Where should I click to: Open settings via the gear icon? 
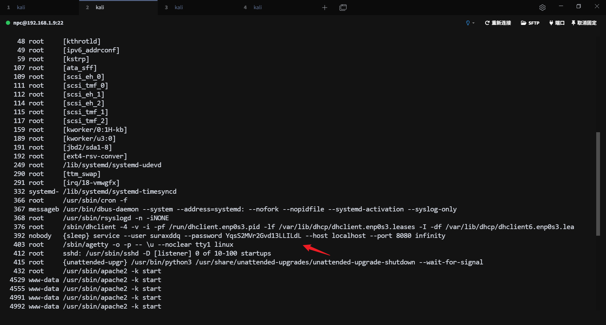542,8
